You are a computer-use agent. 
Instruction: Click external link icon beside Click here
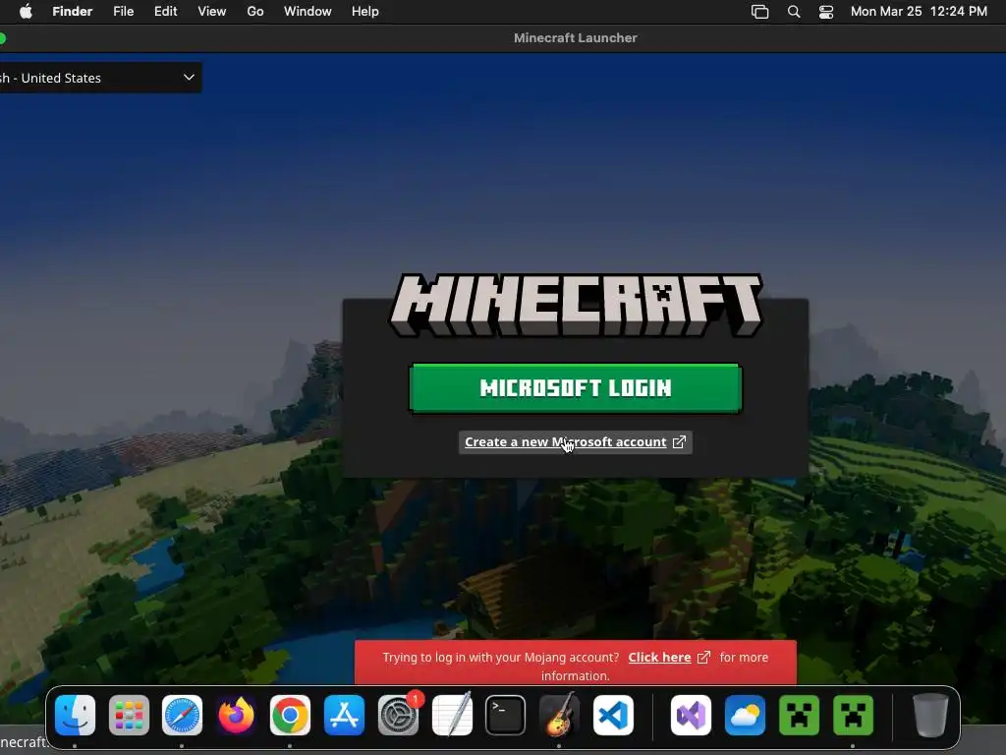(703, 657)
